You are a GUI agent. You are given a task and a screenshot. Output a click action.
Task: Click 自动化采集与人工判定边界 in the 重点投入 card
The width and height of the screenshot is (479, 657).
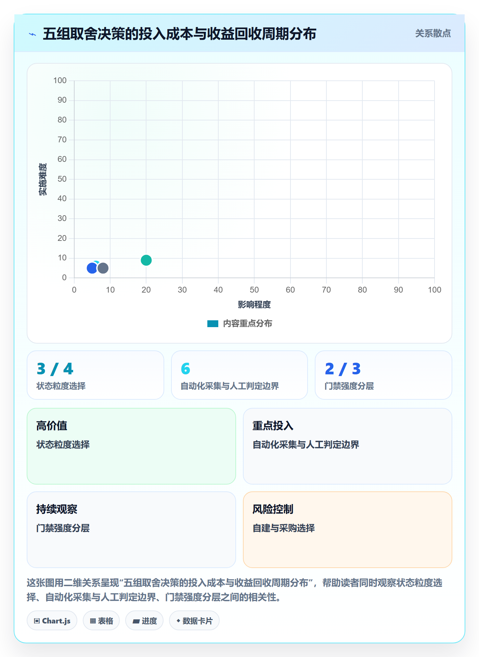pos(306,445)
